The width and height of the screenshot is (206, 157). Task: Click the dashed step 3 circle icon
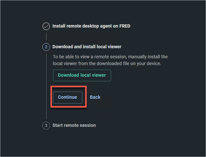[46, 125]
